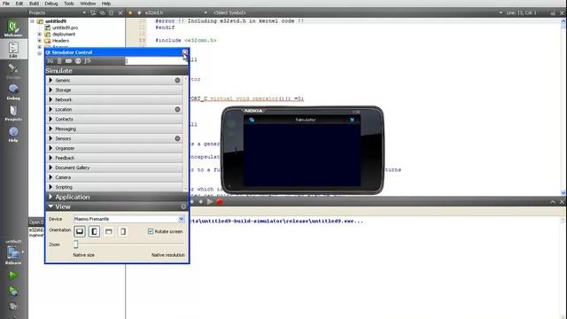Click first icon in Simulator Control toolbar
The image size is (567, 319).
click(x=50, y=61)
